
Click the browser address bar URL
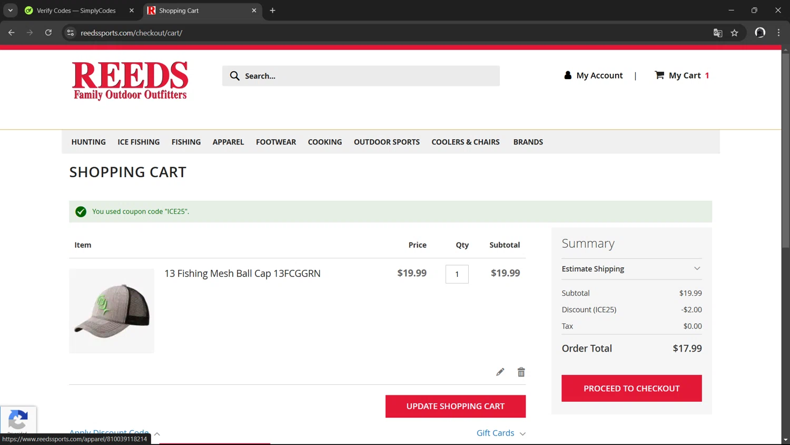click(x=131, y=33)
